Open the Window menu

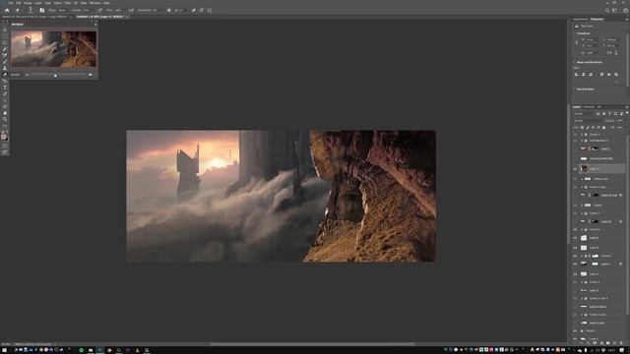click(94, 3)
